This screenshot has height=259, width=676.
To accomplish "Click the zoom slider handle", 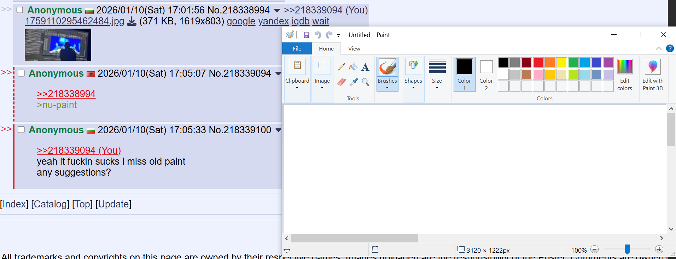I will click(627, 249).
